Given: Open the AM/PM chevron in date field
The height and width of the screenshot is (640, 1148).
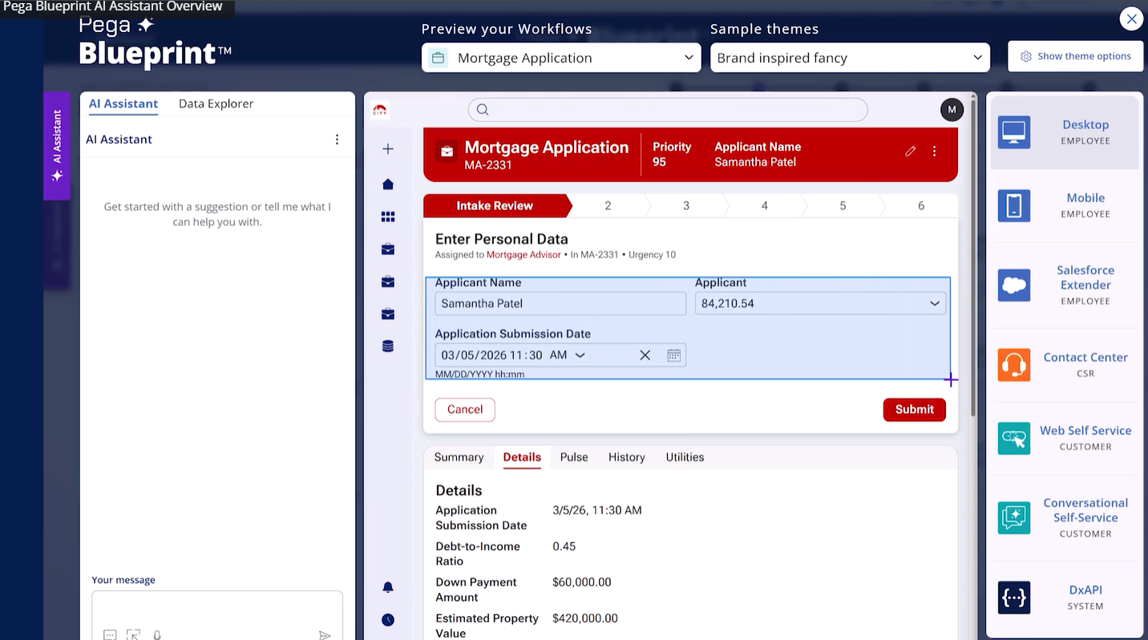Looking at the screenshot, I should 580,355.
